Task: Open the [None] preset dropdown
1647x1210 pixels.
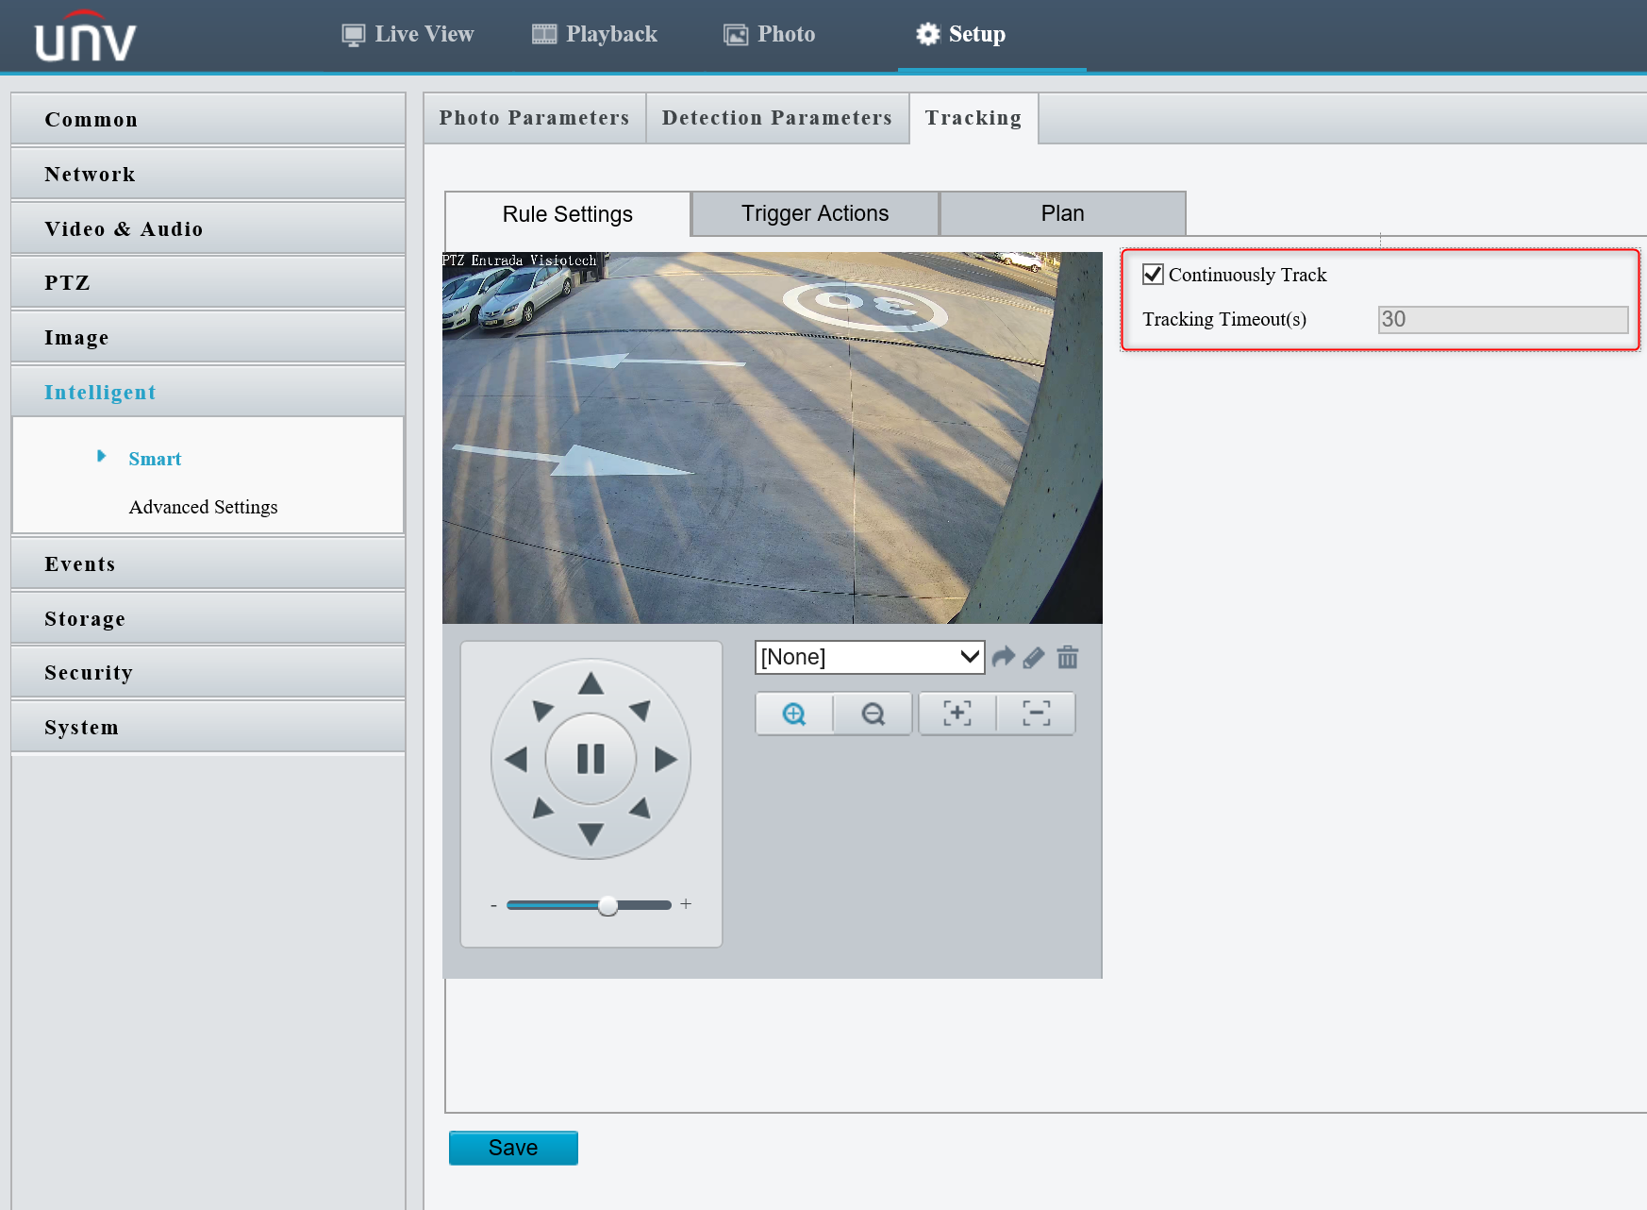Action: tap(870, 657)
